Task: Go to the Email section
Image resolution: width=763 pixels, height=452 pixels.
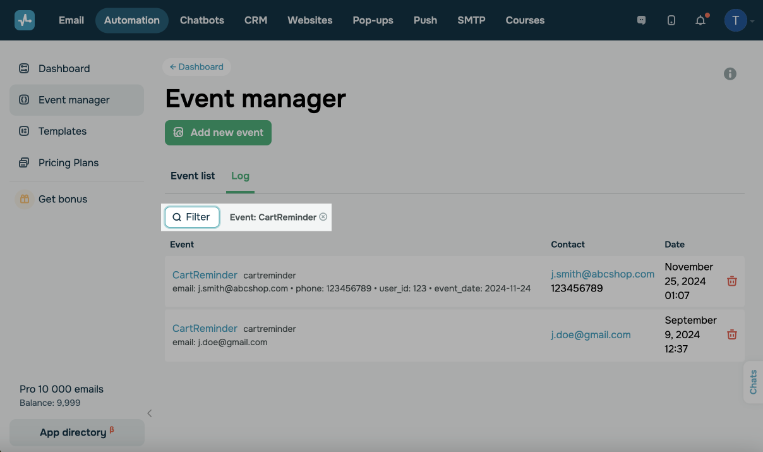Action: pyautogui.click(x=71, y=20)
